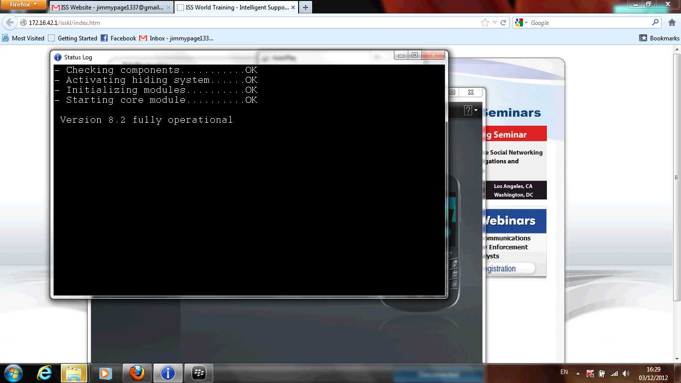681x383 pixels.
Task: Click the site identity globe icon
Action: [x=23, y=23]
